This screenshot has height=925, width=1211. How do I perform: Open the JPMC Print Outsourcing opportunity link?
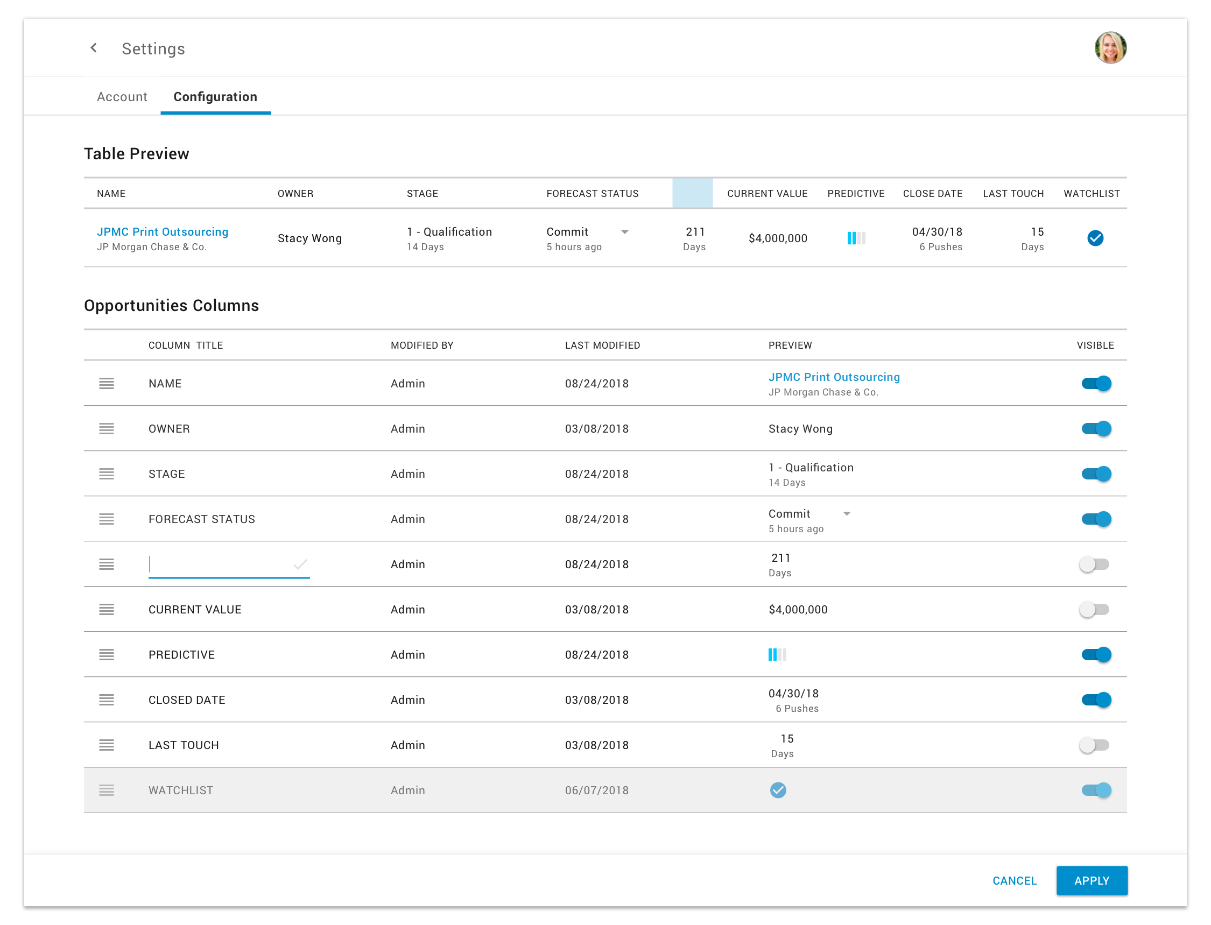click(163, 231)
